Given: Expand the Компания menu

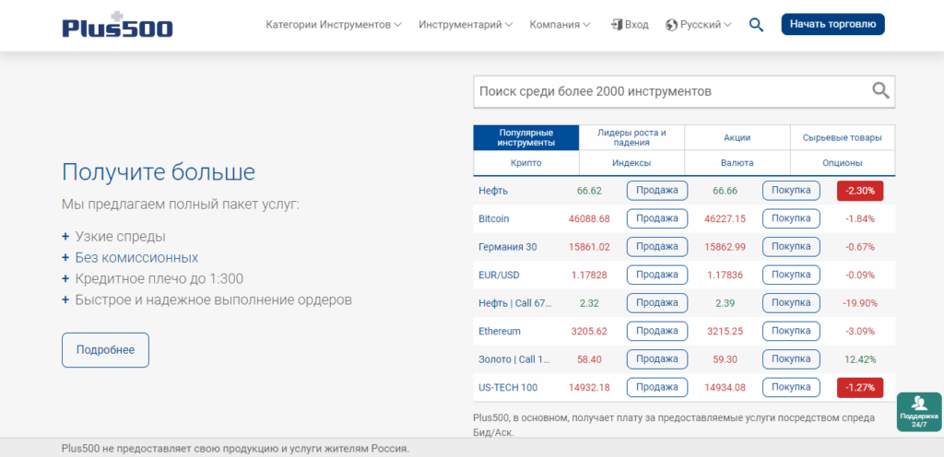Looking at the screenshot, I should 560,25.
